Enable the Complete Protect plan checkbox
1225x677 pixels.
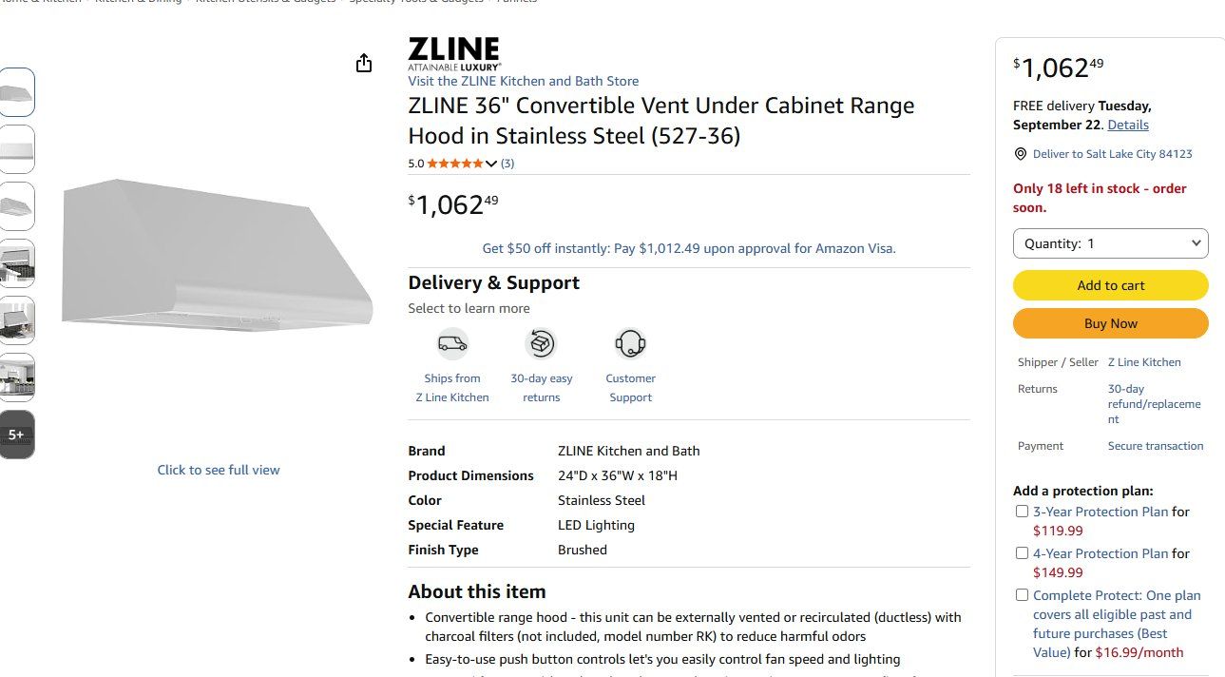(1022, 595)
